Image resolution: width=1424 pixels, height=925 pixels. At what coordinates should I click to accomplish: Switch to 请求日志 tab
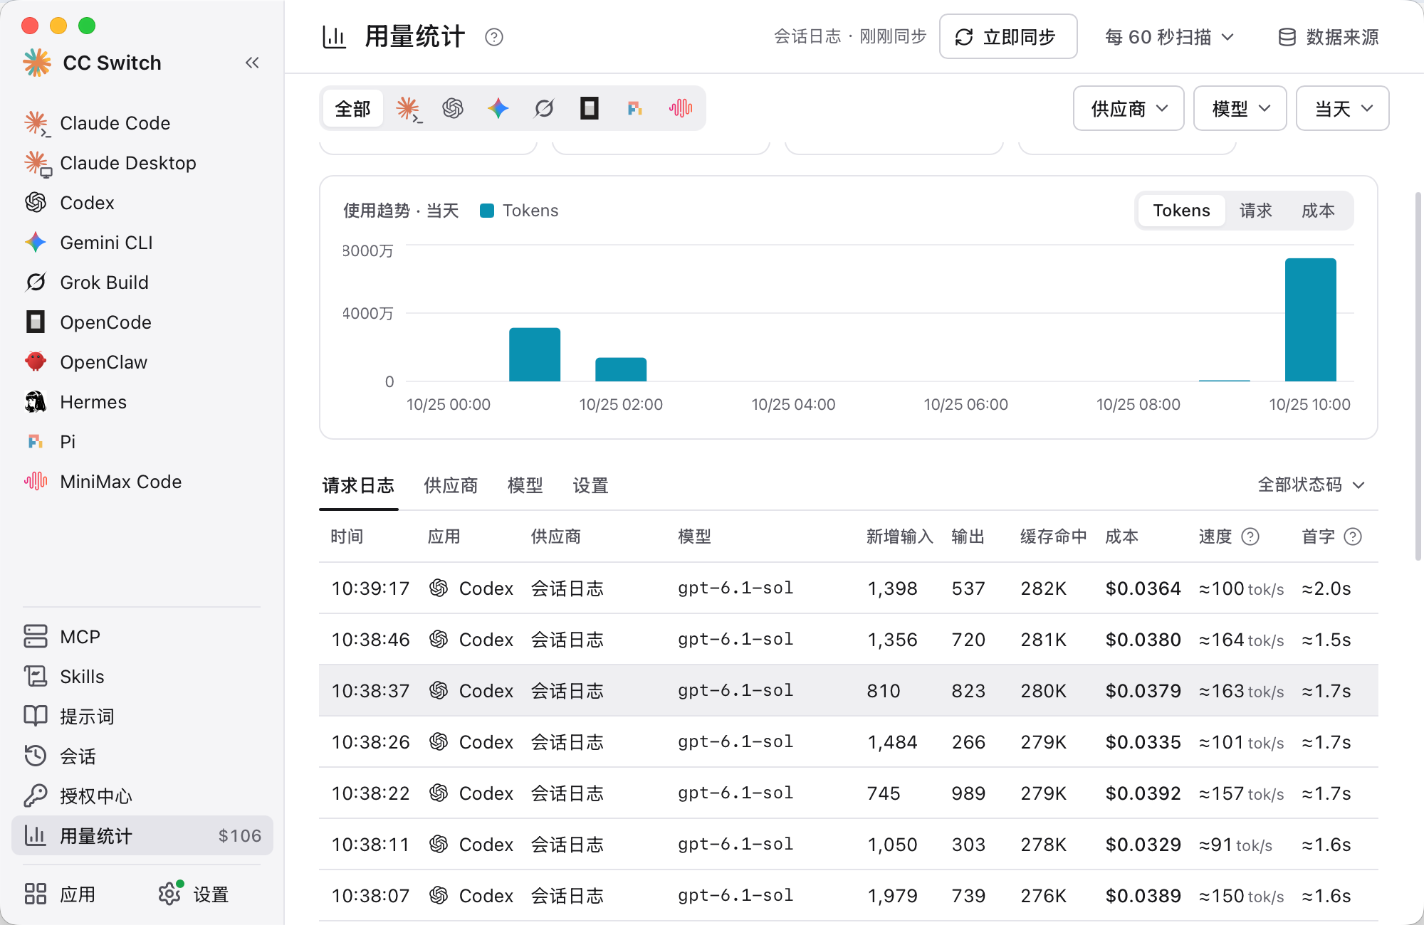tap(358, 486)
